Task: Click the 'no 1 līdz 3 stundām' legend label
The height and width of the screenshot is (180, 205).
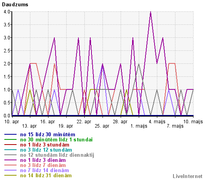Action: (45, 145)
